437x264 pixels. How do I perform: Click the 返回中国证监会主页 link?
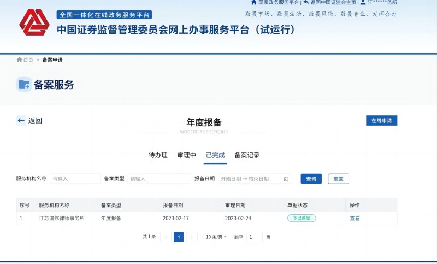333,3
